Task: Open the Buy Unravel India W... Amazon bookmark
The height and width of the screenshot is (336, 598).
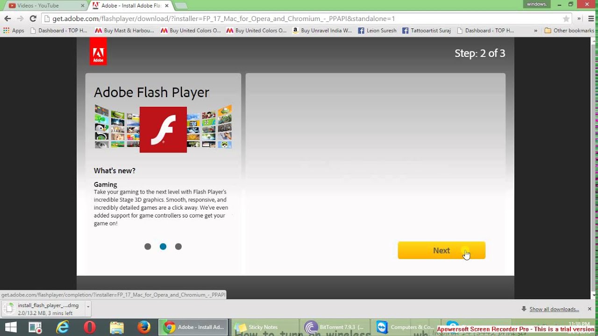Action: [322, 30]
